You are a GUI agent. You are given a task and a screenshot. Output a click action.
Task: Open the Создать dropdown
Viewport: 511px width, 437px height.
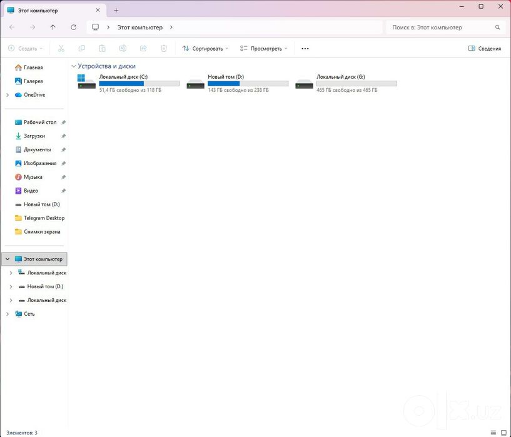pyautogui.click(x=26, y=49)
